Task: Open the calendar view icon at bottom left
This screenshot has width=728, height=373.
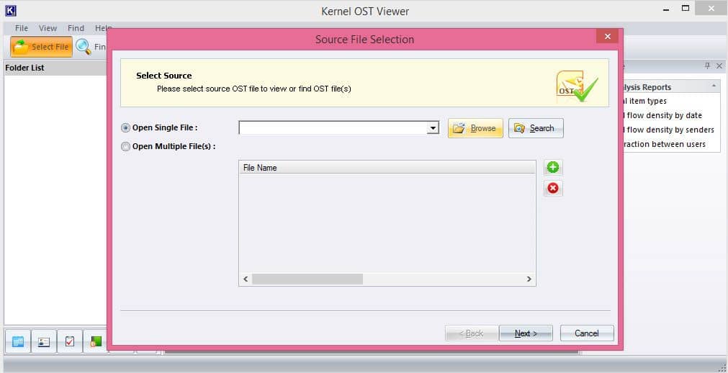Action: click(x=18, y=342)
